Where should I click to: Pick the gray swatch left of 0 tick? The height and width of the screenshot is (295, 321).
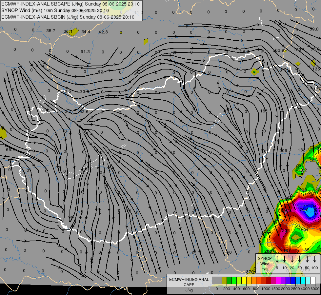214,280
